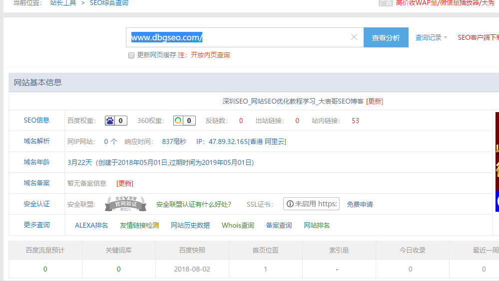Select the 安全认证 row label
Screen dimensions: 499x281
coord(36,204)
